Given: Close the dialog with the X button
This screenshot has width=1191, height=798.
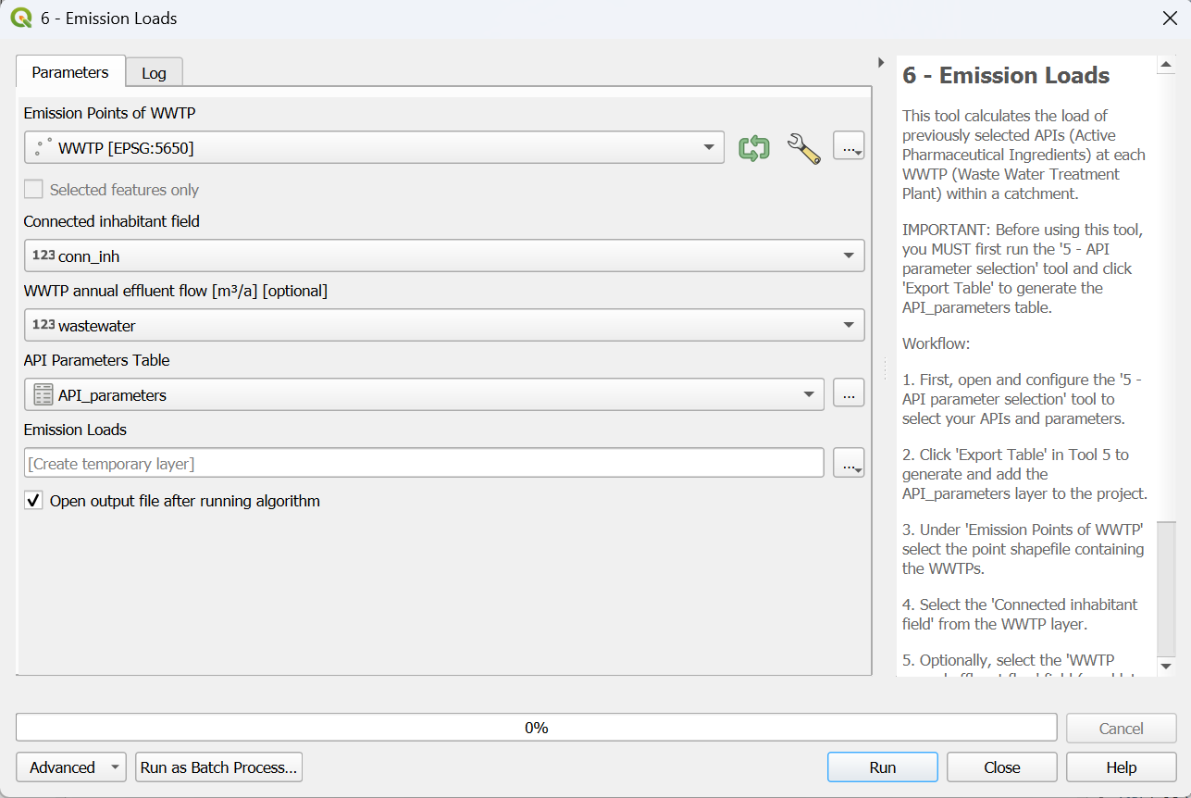Looking at the screenshot, I should (1169, 18).
